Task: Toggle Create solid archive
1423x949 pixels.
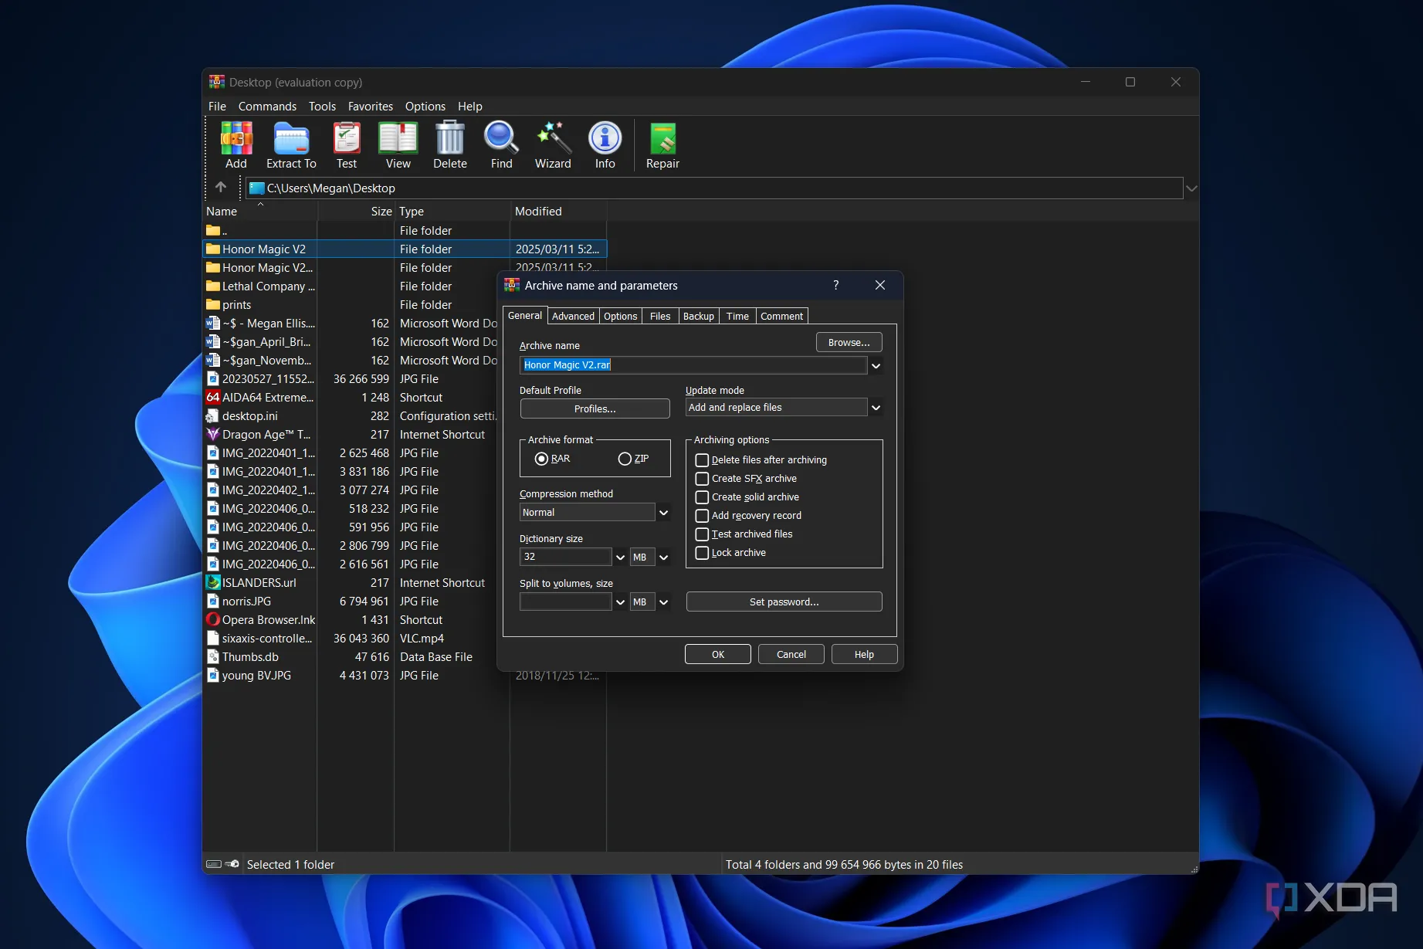Action: point(702,497)
